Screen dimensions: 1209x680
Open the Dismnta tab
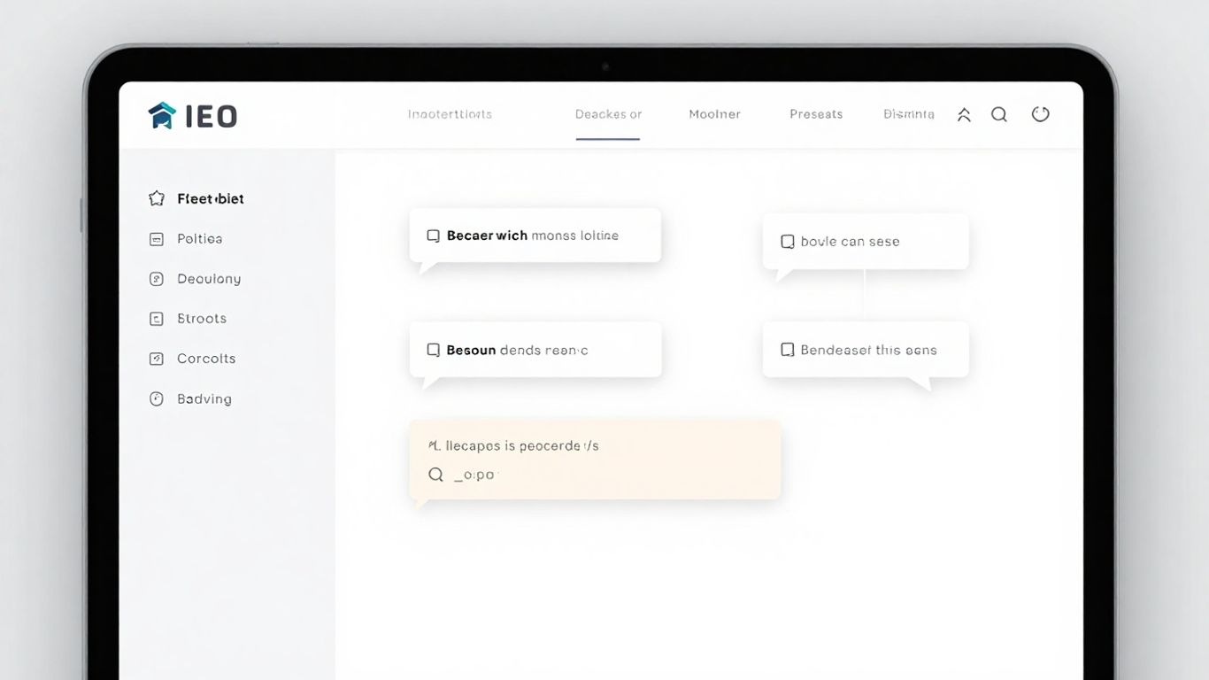909,114
